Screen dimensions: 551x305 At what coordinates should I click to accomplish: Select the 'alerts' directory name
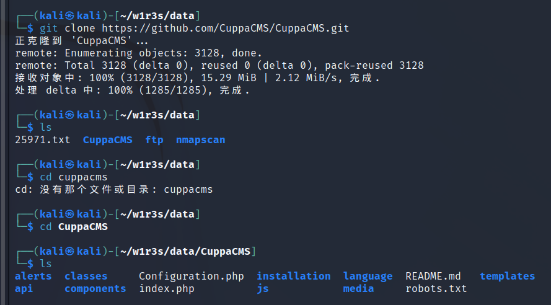(33, 276)
